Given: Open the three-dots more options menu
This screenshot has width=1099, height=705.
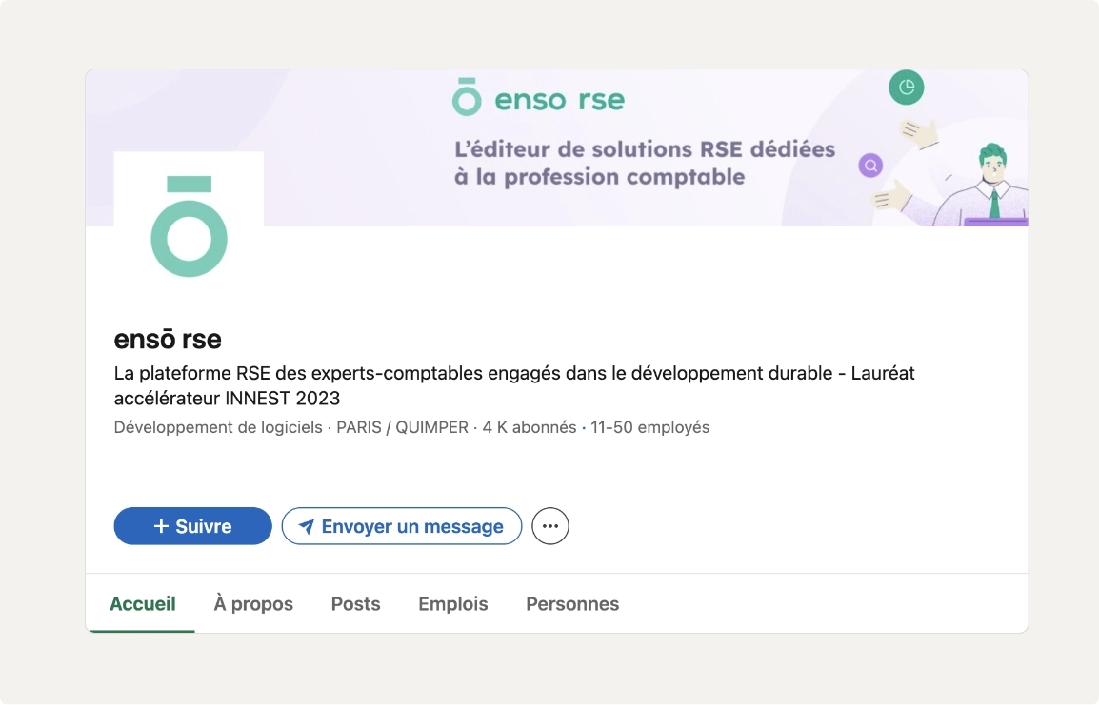Looking at the screenshot, I should (550, 526).
